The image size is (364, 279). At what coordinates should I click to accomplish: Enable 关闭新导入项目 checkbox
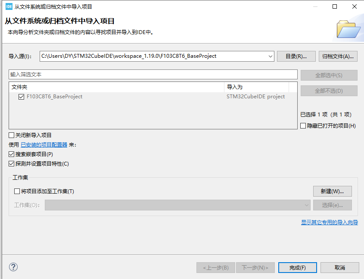point(11,135)
